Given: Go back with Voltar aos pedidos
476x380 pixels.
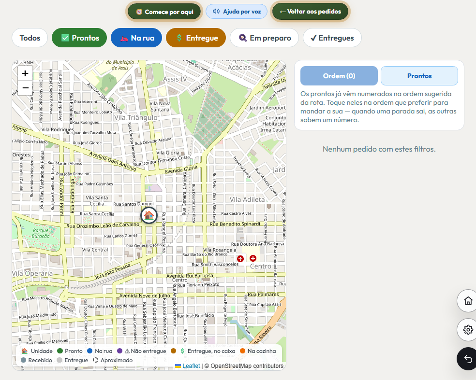Looking at the screenshot, I should [310, 12].
